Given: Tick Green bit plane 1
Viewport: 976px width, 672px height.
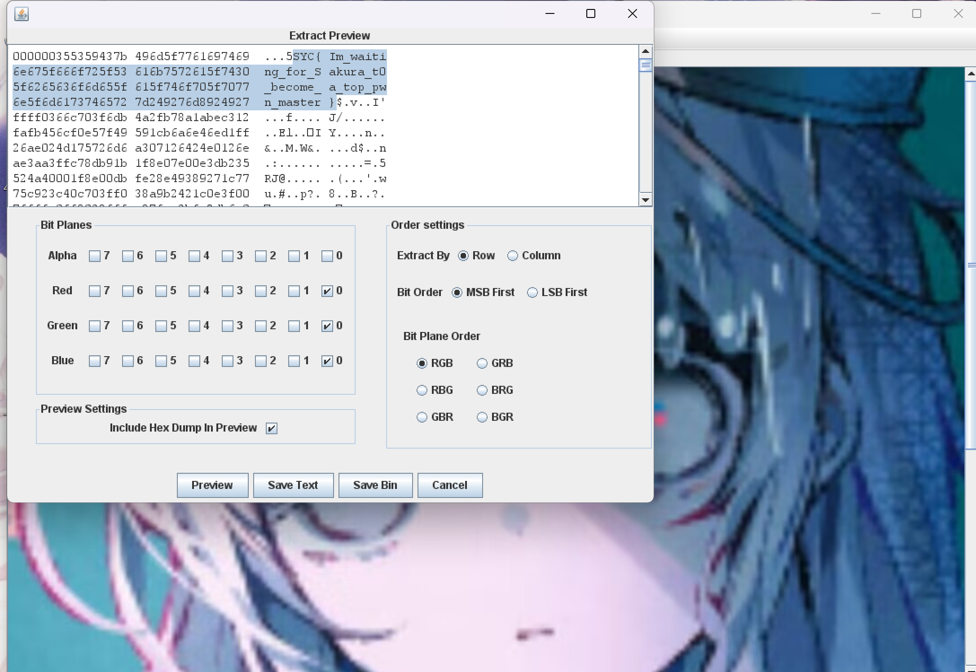Looking at the screenshot, I should point(294,326).
